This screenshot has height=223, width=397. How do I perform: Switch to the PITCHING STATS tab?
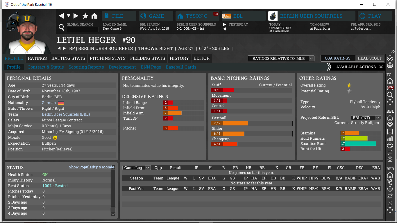[108, 58]
